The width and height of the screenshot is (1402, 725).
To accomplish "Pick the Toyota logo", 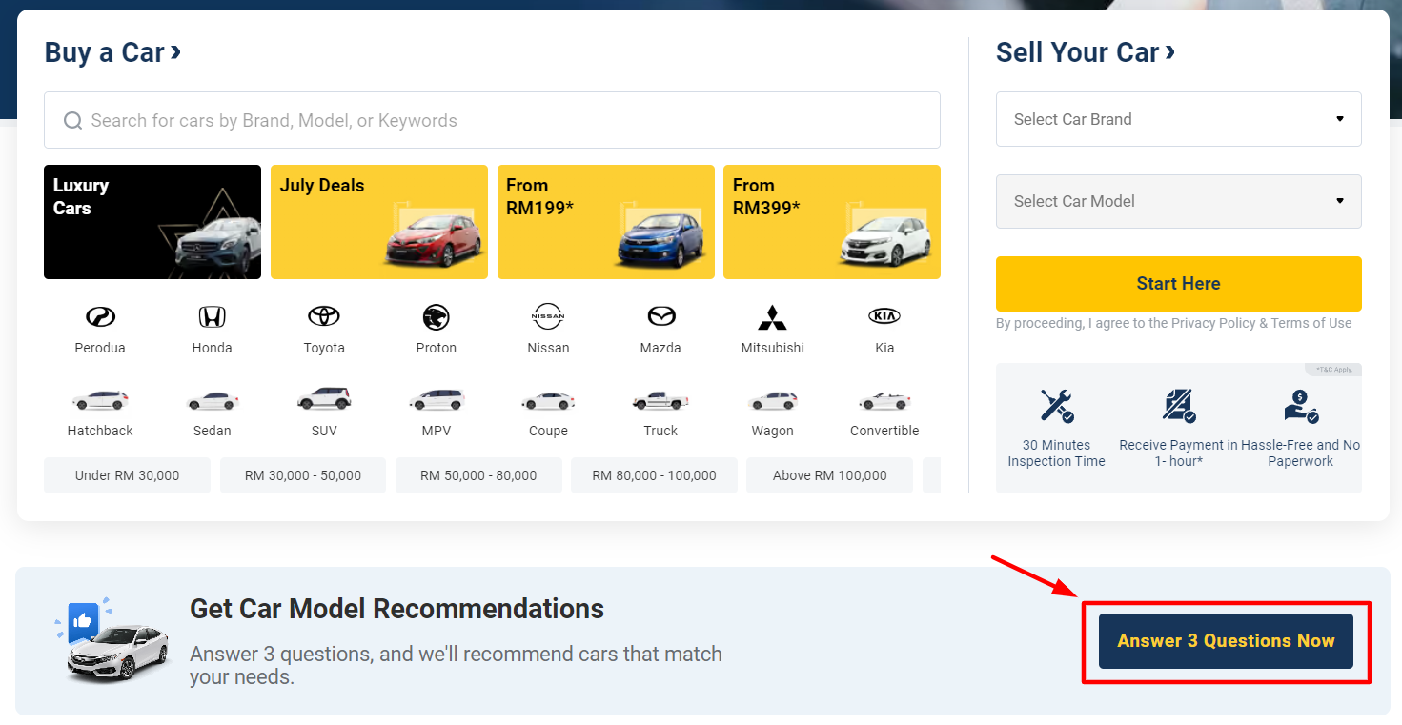I will tap(324, 316).
